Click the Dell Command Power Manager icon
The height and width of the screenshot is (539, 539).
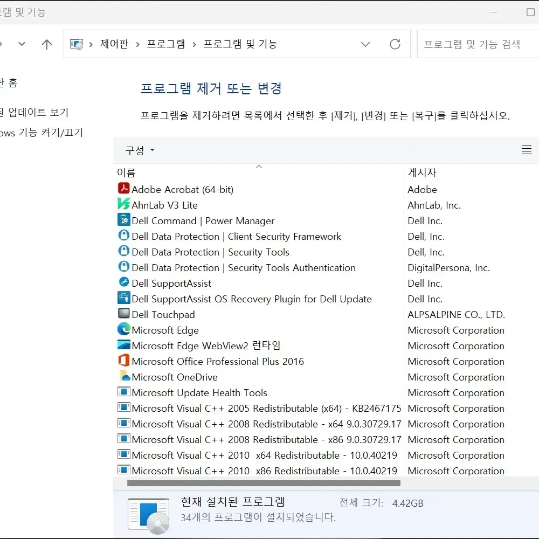(124, 220)
